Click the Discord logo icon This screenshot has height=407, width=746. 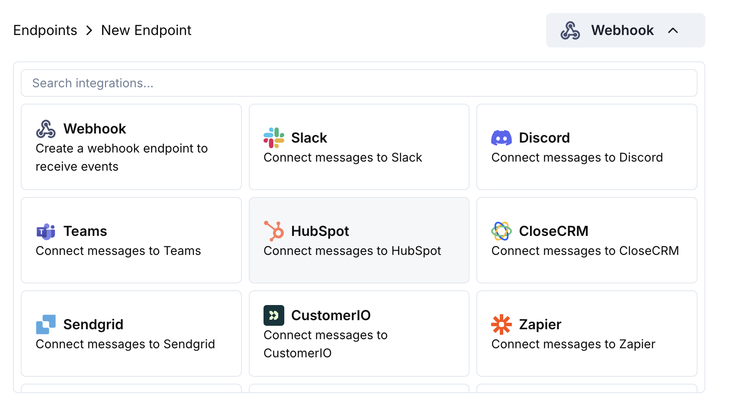click(502, 138)
